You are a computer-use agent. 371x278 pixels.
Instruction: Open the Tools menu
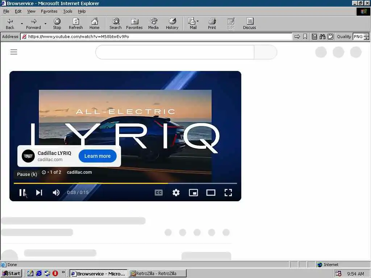tap(68, 11)
